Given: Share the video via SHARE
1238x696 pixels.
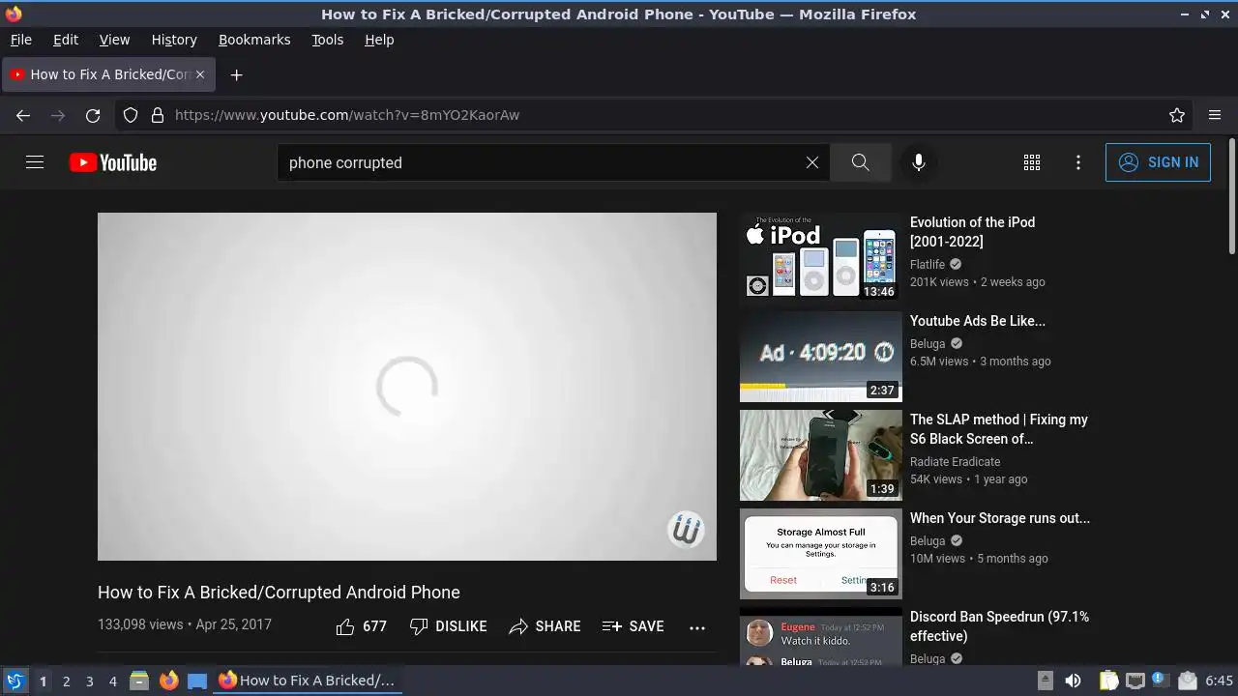Looking at the screenshot, I should coord(545,626).
